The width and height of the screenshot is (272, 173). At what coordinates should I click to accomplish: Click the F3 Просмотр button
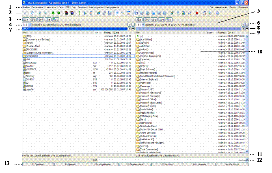point(38,165)
